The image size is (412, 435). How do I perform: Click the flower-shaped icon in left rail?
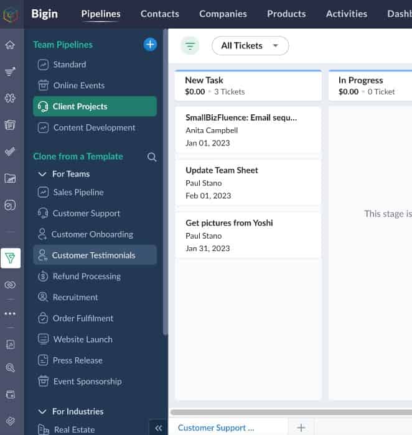point(10,98)
